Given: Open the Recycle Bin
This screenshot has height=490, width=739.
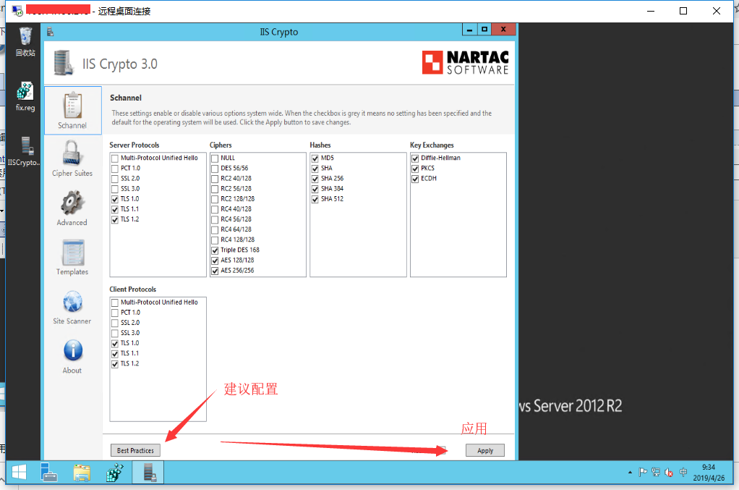Looking at the screenshot, I should [x=24, y=35].
